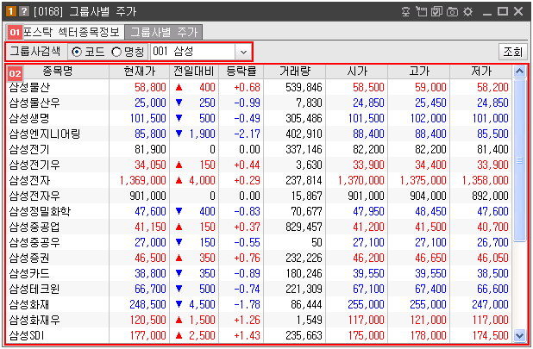Screen dimensions: 533x349
Task: Select the 삼성중공업 row
Action: 260,227
